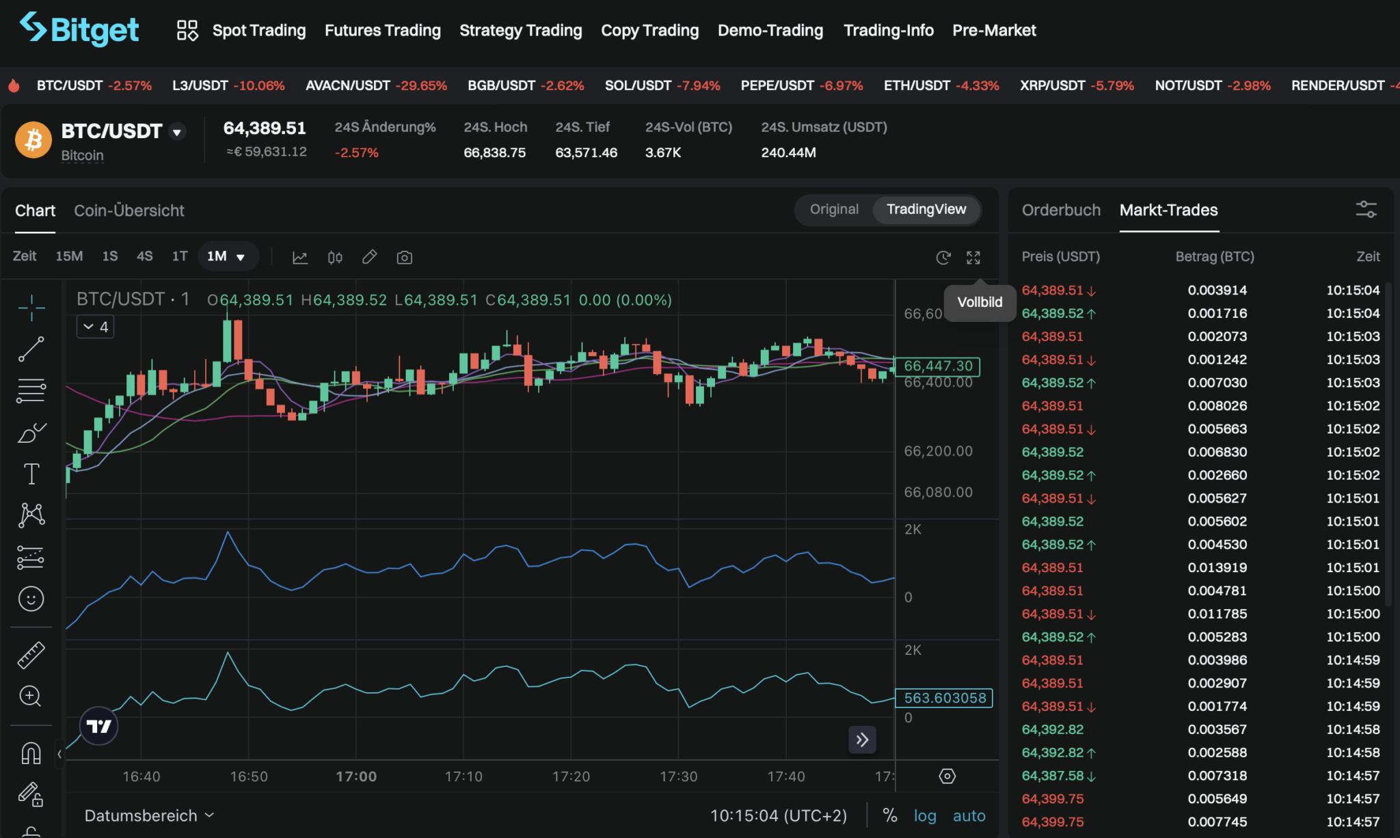Select the text annotation tool
1400x838 pixels.
(x=31, y=473)
